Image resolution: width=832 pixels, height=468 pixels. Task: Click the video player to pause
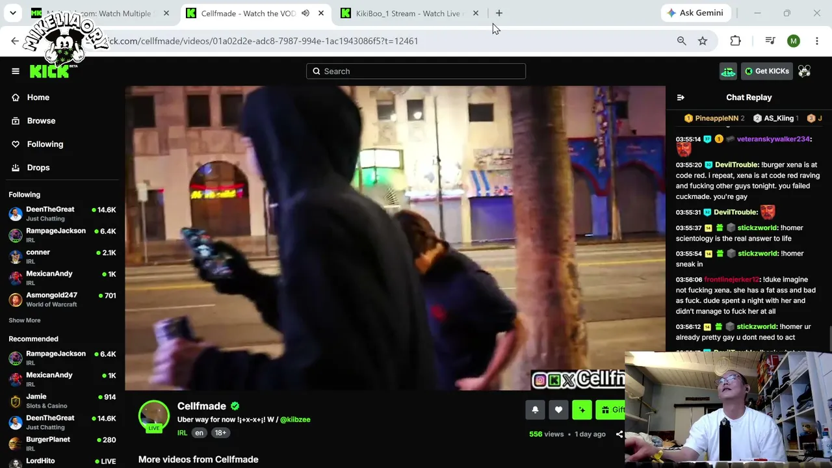coord(395,238)
